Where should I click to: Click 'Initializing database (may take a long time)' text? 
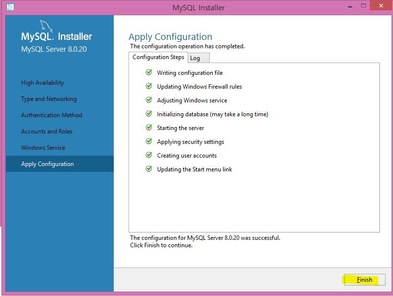(213, 114)
